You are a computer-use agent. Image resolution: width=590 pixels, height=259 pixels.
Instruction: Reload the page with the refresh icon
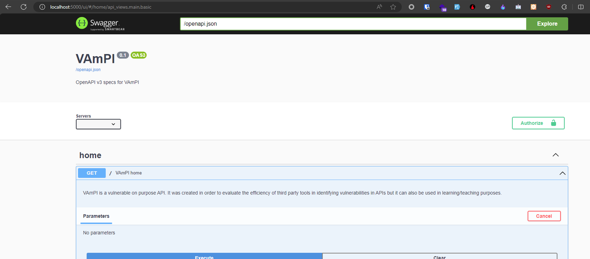click(x=24, y=7)
